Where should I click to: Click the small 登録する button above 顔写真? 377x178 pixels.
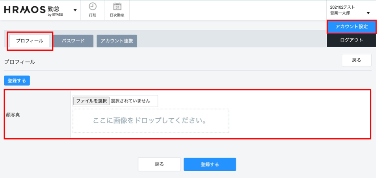coord(17,81)
